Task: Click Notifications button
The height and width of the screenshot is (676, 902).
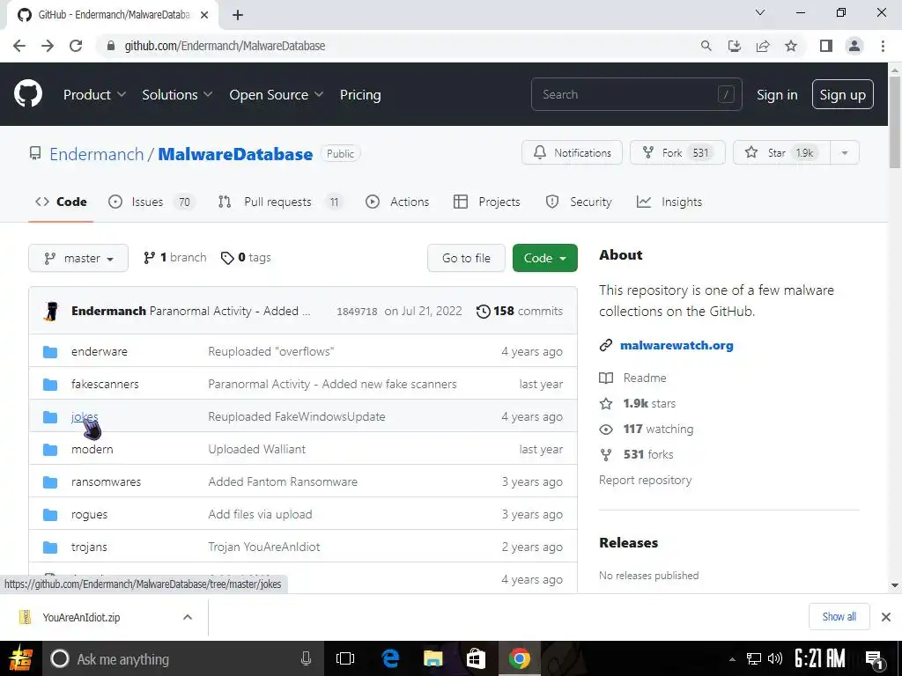Action: pos(572,153)
